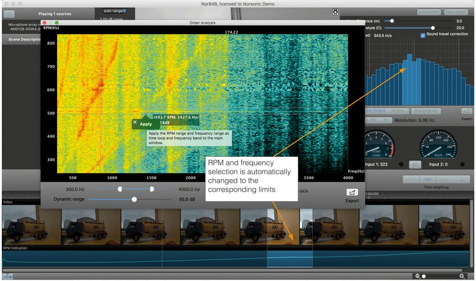The width and height of the screenshot is (476, 281).
Task: Click the zoom-out magnifier on timeline
Action: [x=417, y=276]
